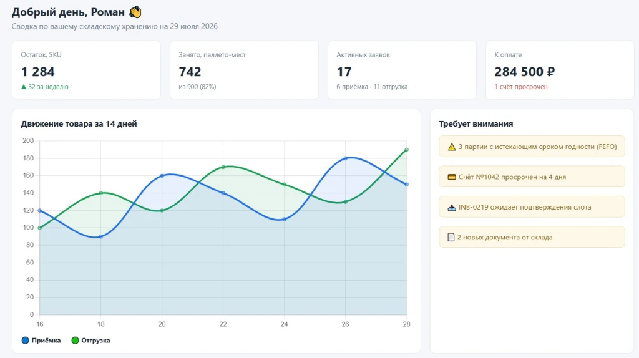Image resolution: width=639 pixels, height=358 pixels.
Task: Open the Активных заявок card
Action: [x=402, y=70]
